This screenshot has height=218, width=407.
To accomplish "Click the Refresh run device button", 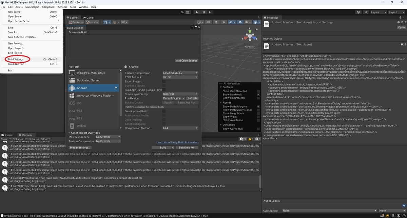I will click(192, 98).
